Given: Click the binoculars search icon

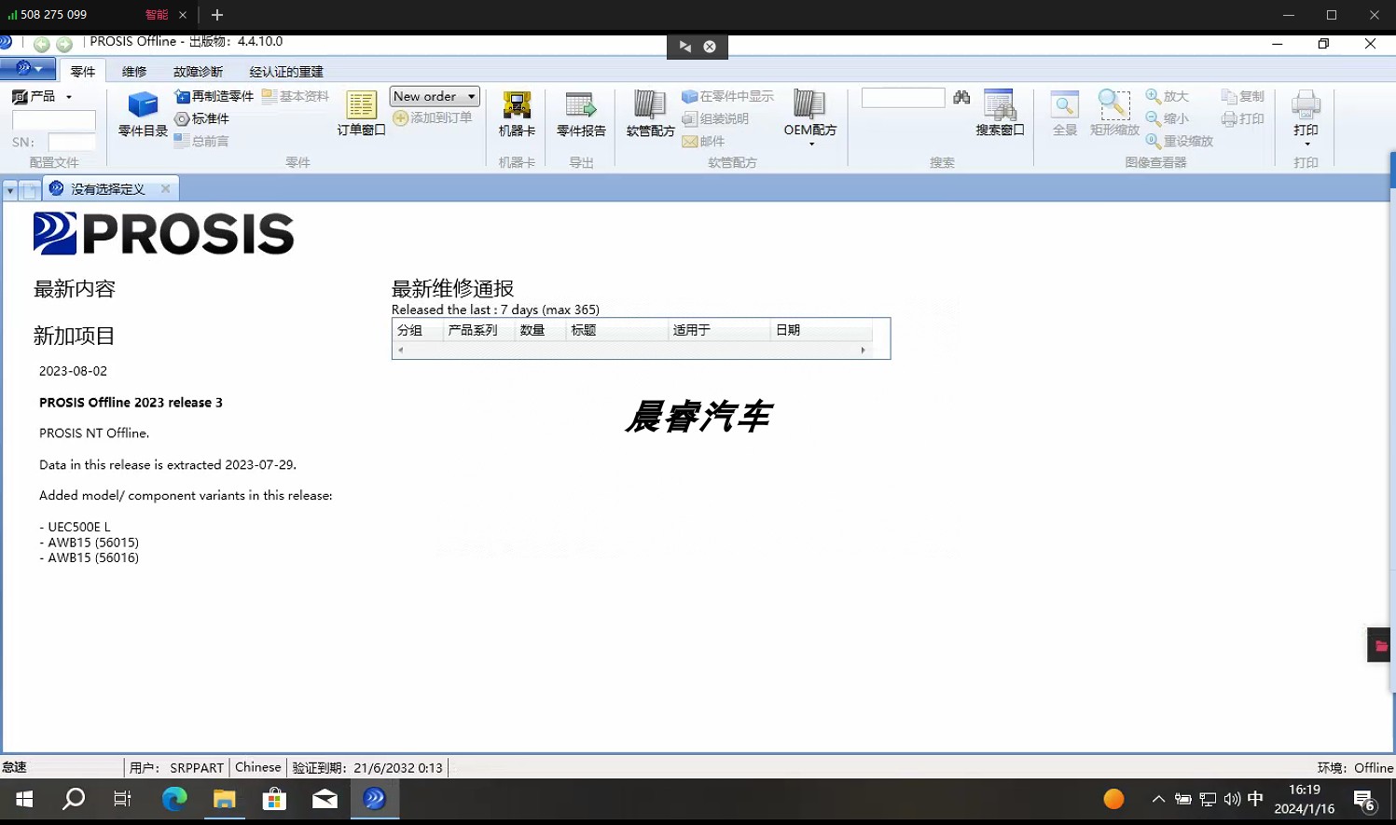Looking at the screenshot, I should (961, 97).
